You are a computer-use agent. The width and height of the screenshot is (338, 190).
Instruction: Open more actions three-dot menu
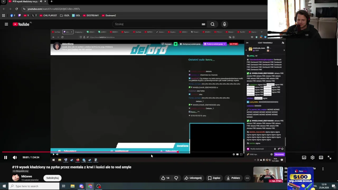pyautogui.click(x=247, y=178)
